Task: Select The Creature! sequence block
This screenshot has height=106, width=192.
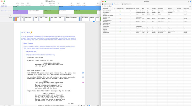Action: click(x=85, y=12)
